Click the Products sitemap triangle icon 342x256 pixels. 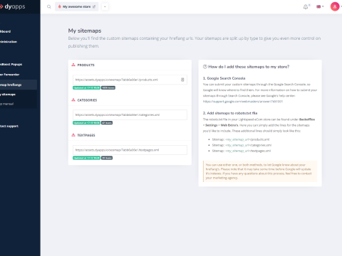pos(73,65)
